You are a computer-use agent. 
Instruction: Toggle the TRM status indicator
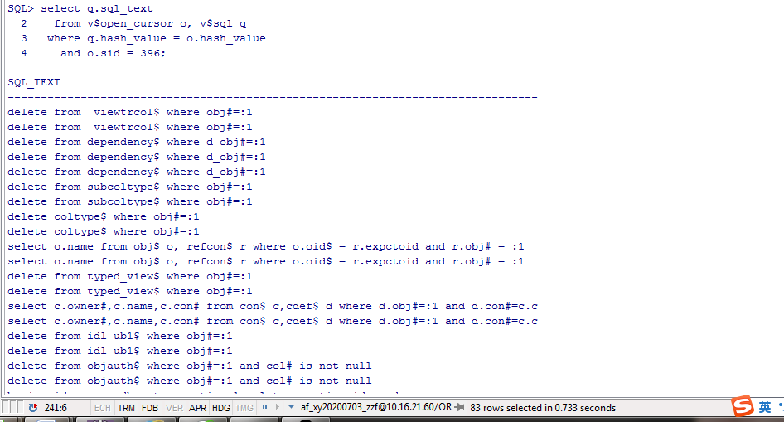tap(126, 408)
